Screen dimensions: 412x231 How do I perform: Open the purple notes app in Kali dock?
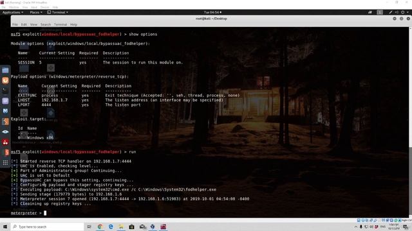coord(5,101)
